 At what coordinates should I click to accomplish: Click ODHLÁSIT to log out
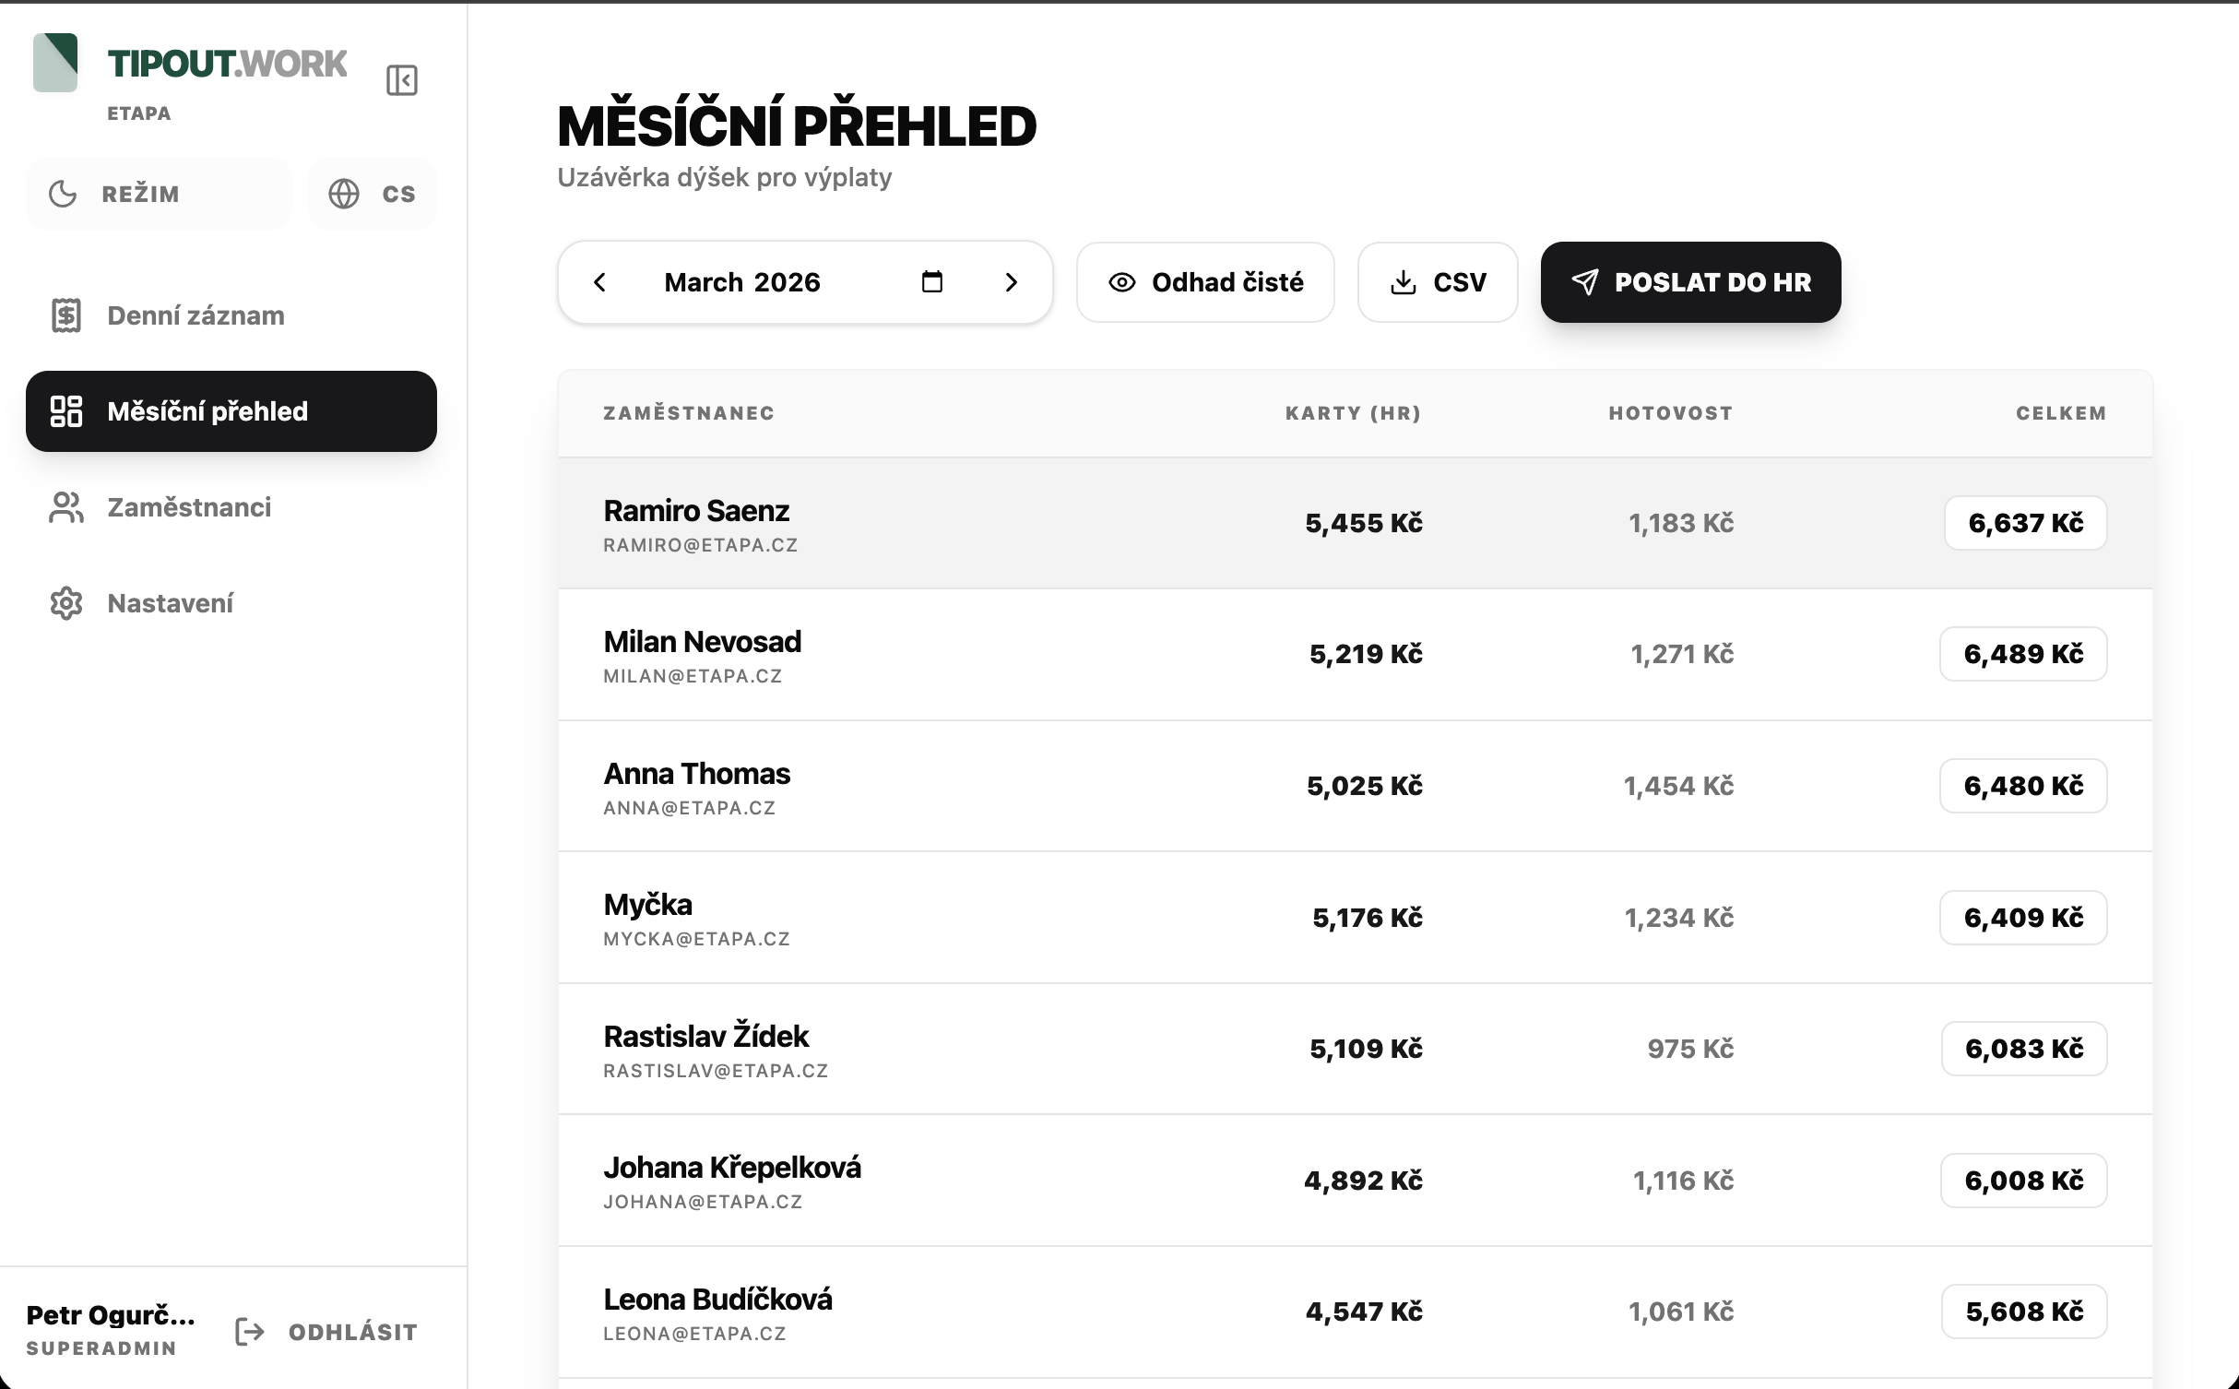pos(351,1331)
